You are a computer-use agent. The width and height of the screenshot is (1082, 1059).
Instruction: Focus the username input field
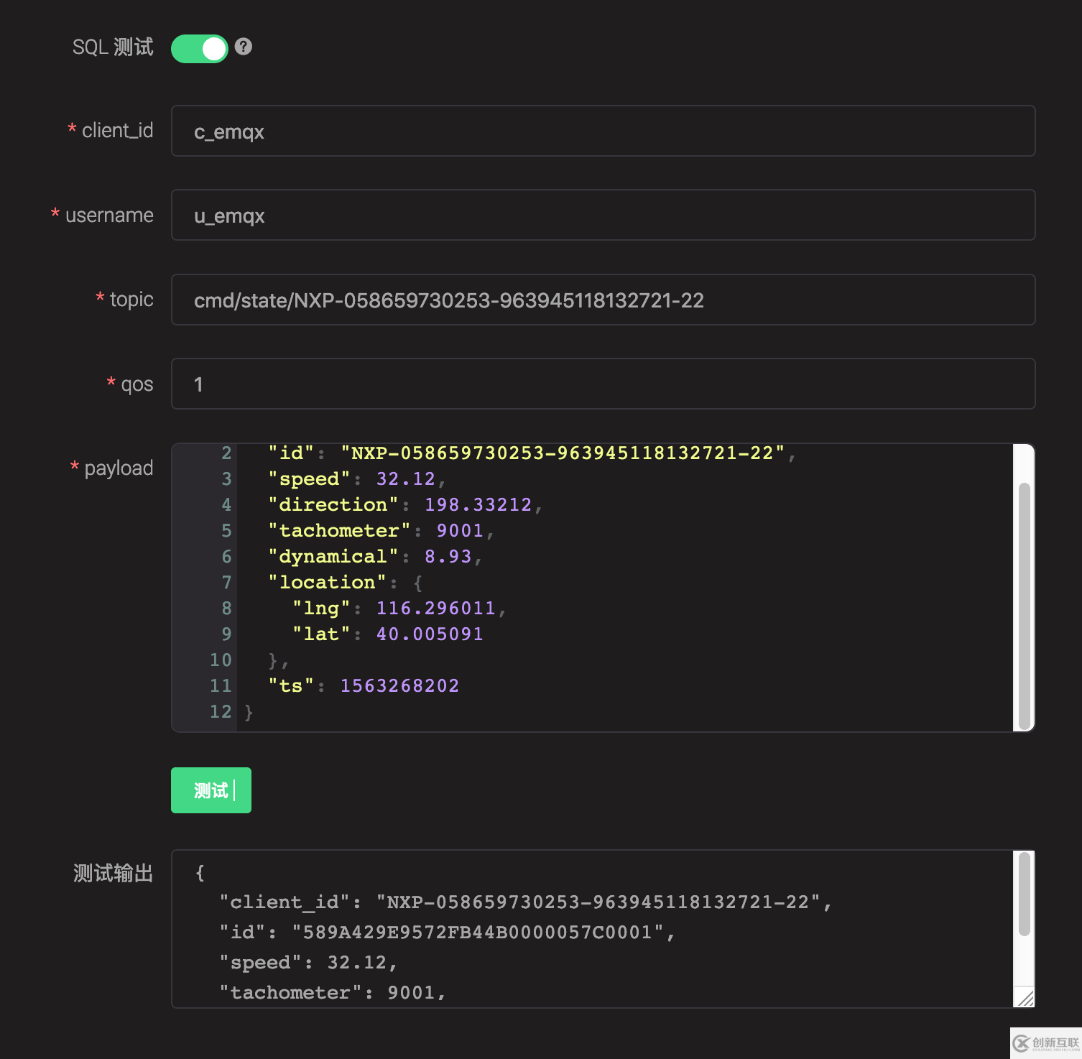603,215
